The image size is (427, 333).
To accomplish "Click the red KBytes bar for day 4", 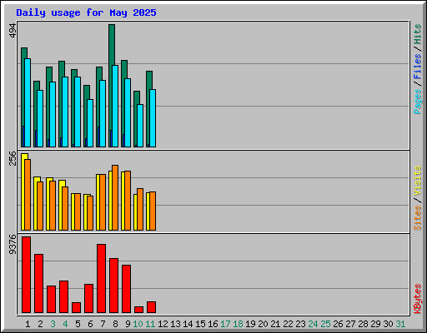I will click(x=63, y=296).
